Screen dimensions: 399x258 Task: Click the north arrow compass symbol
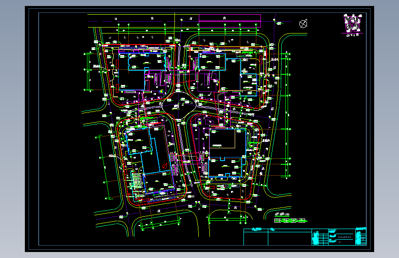[x=303, y=24]
